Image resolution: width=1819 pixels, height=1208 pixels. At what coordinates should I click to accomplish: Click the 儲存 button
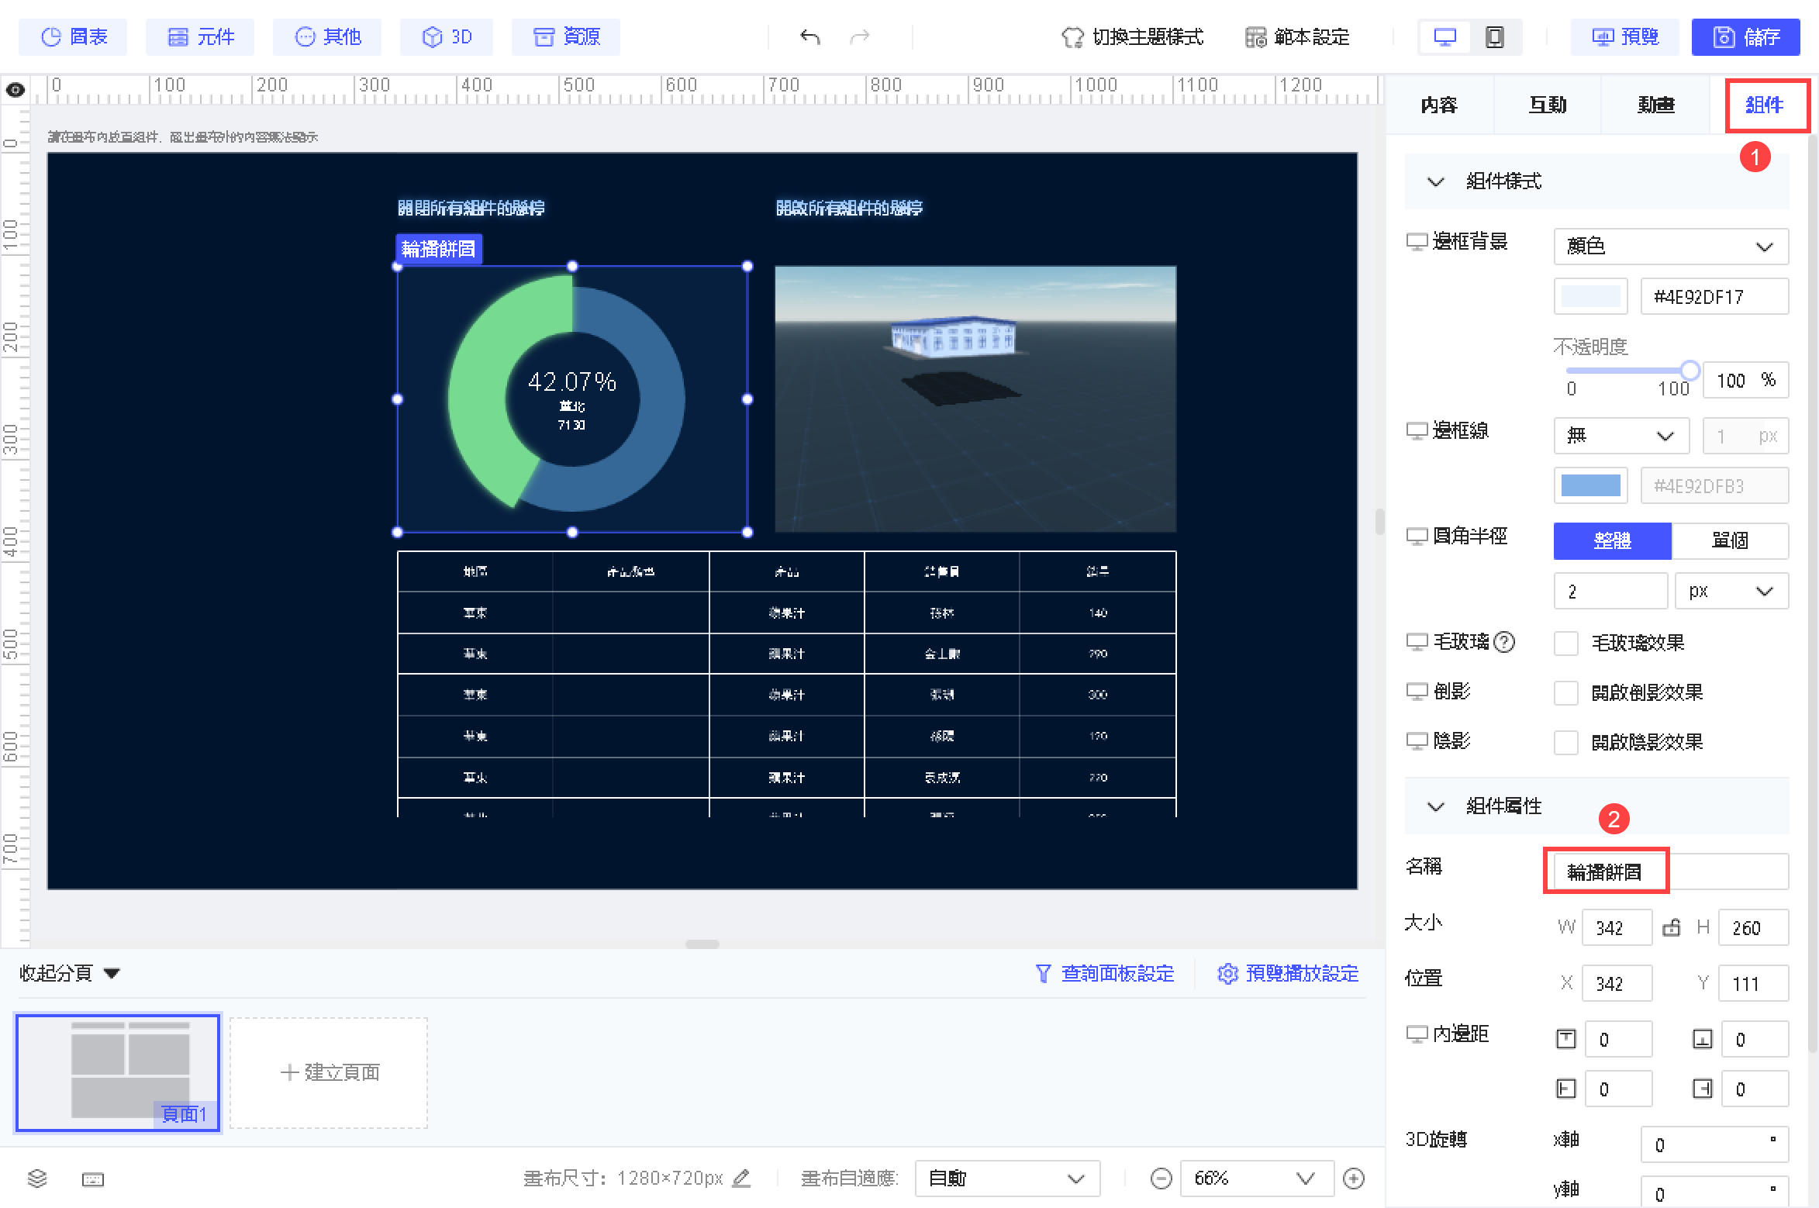(x=1745, y=36)
